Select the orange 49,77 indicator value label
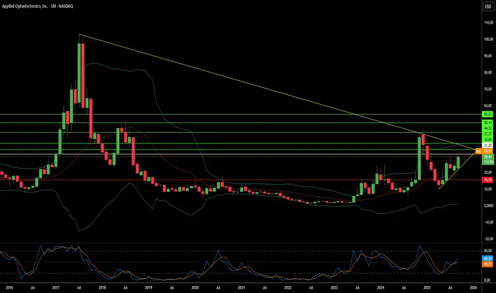Image resolution: width=496 pixels, height=293 pixels. [x=487, y=263]
